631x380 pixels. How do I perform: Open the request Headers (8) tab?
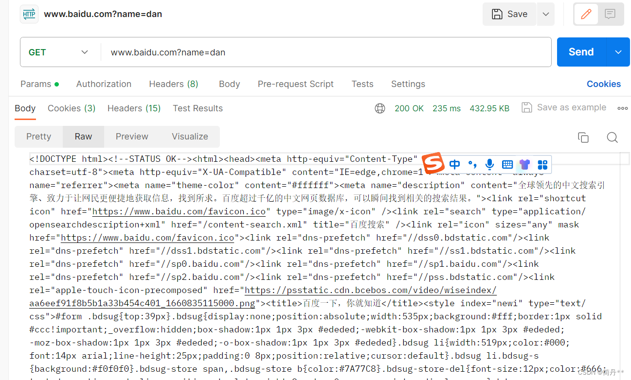(174, 84)
